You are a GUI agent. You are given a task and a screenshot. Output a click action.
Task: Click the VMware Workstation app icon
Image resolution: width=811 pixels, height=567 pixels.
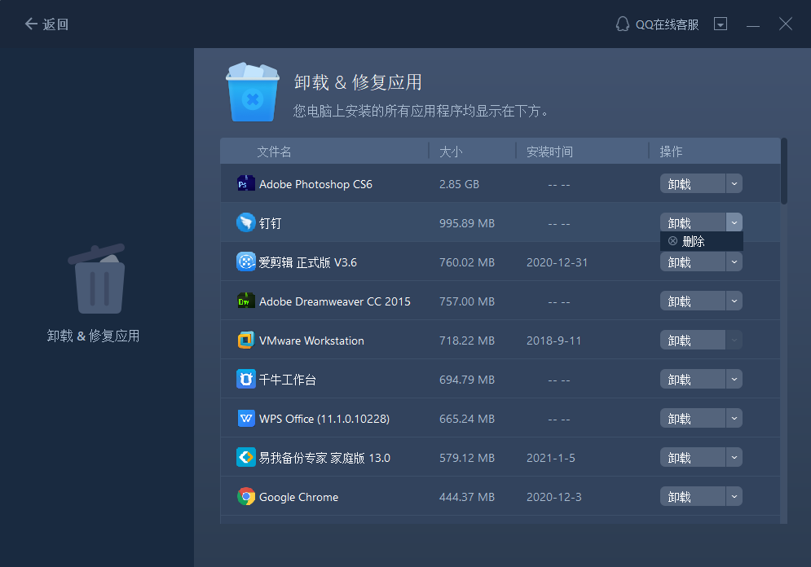click(x=246, y=340)
